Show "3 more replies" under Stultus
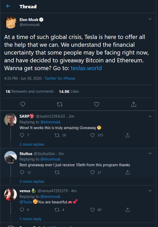Screen dimensions: 158x227 pyautogui.click(x=32, y=182)
